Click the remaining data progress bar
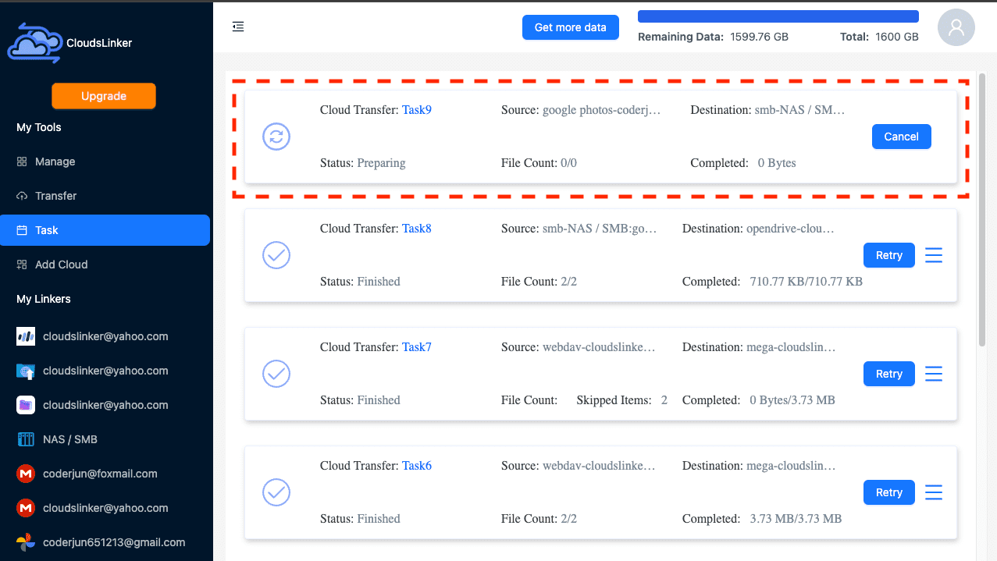997x561 pixels. pyautogui.click(x=778, y=16)
